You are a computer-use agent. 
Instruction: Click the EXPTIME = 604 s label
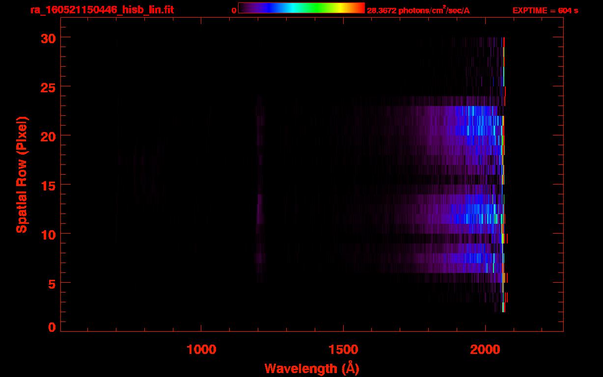pyautogui.click(x=545, y=10)
